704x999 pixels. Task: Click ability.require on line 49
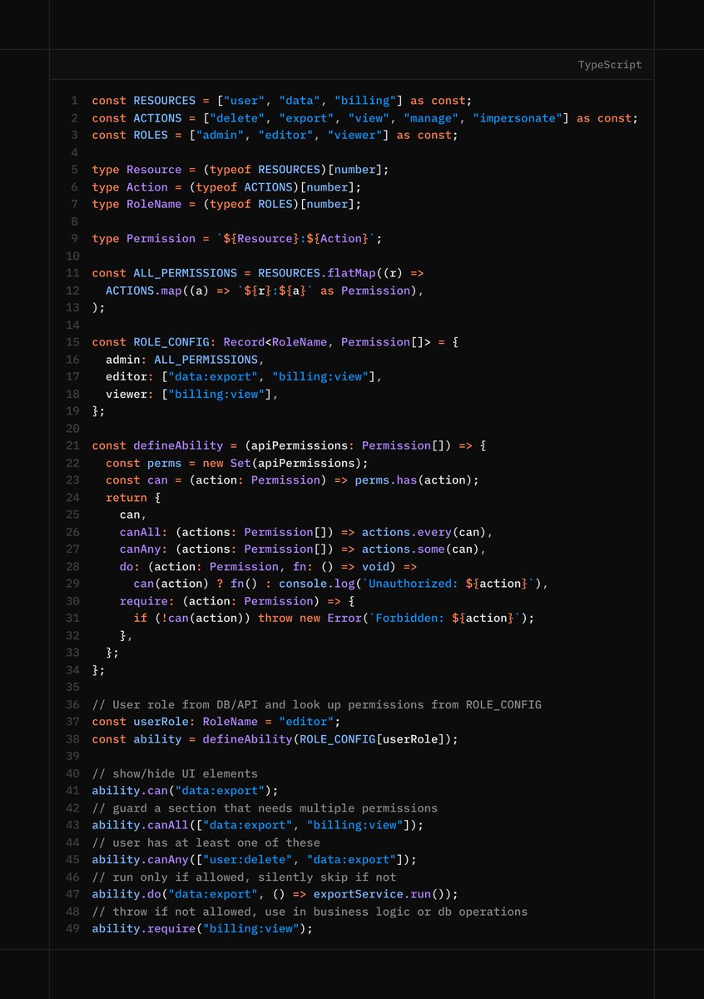pos(144,930)
